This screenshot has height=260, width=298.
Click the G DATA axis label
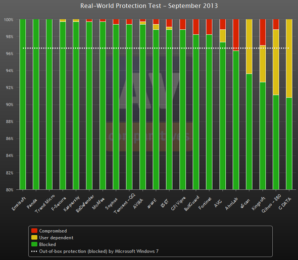pyautogui.click(x=285, y=203)
